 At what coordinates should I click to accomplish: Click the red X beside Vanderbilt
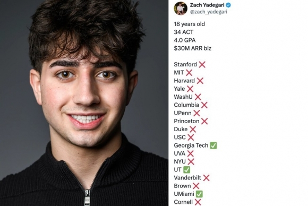206,178
